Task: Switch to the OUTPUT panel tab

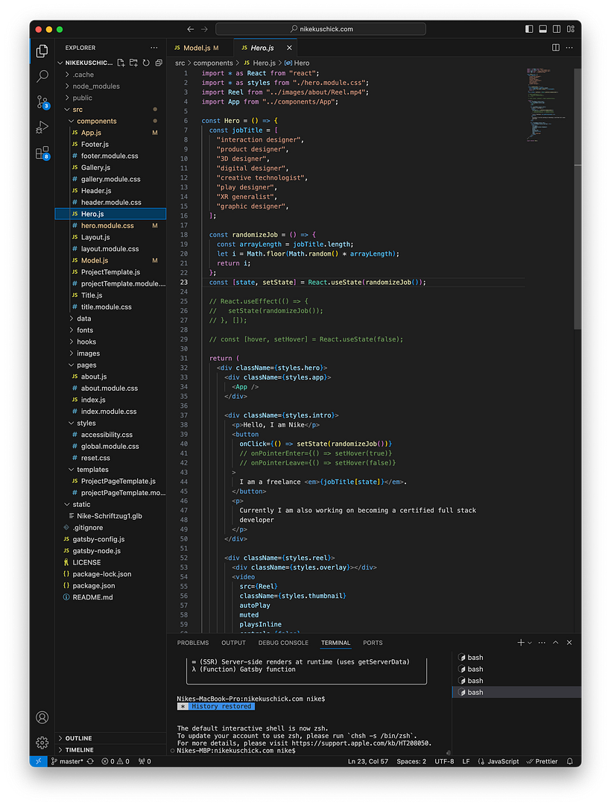Action: pos(234,643)
